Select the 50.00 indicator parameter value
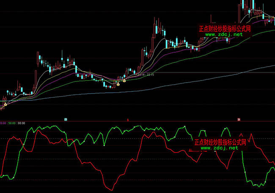 click(x=11, y=123)
